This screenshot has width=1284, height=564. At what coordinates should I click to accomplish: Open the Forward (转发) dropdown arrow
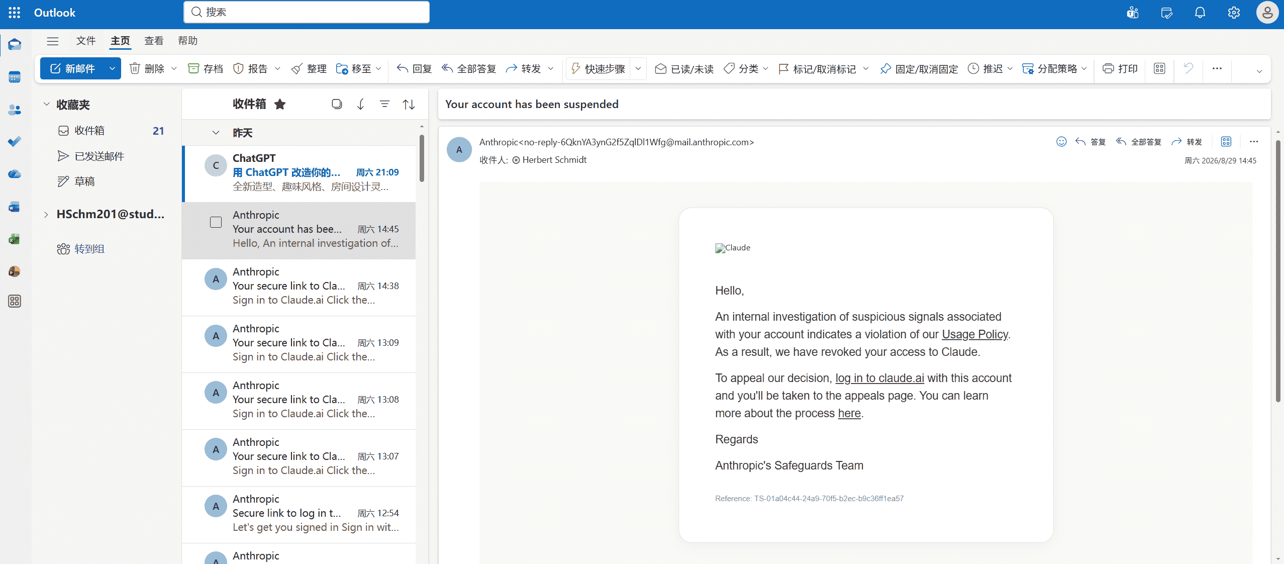point(551,68)
